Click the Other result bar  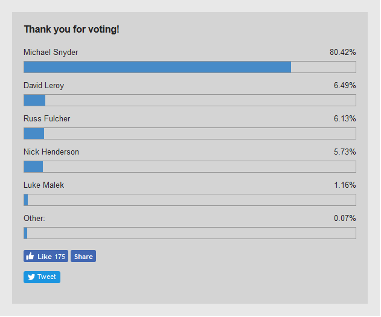pyautogui.click(x=190, y=233)
